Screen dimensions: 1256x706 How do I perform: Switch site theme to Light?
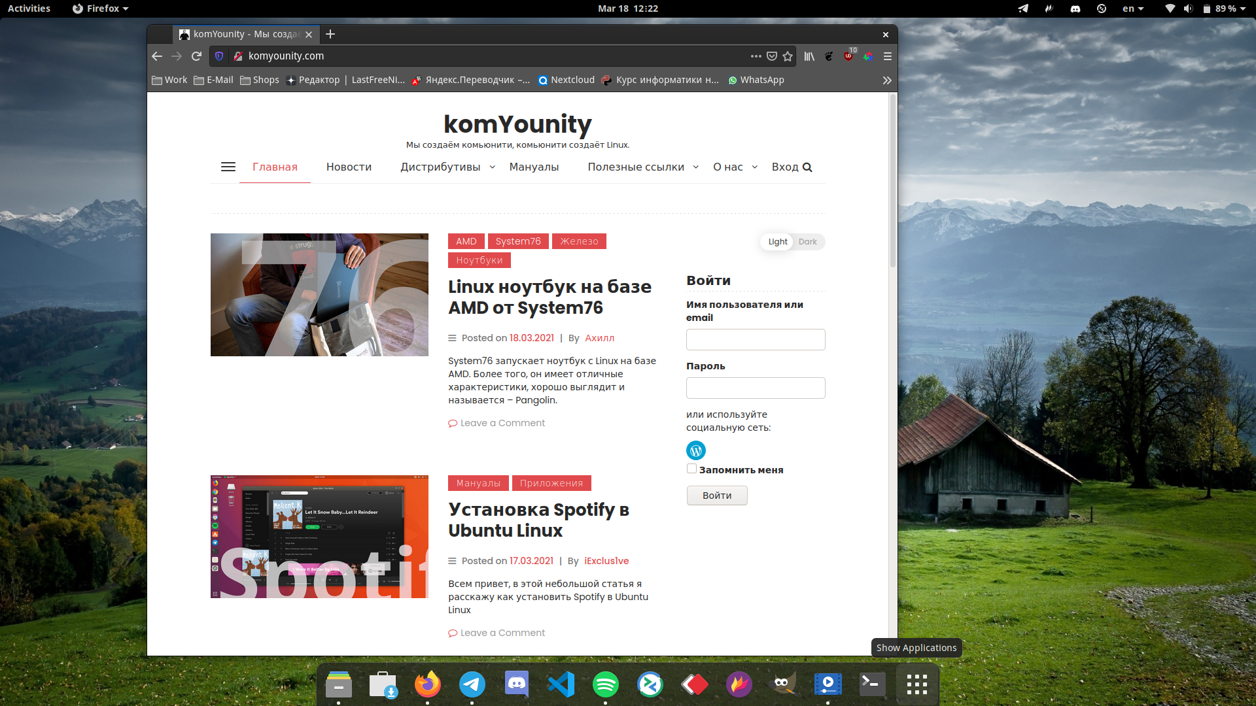pos(778,241)
